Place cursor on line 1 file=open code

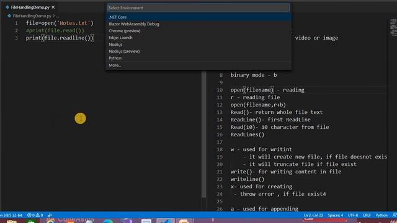point(60,23)
